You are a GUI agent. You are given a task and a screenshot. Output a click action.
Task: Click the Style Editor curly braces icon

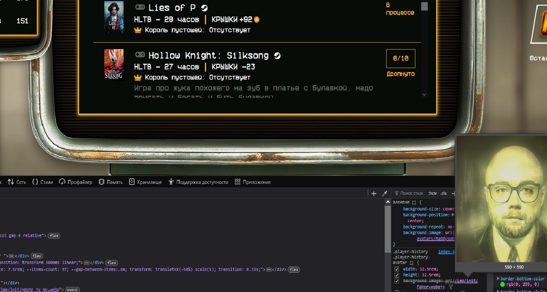click(x=35, y=182)
